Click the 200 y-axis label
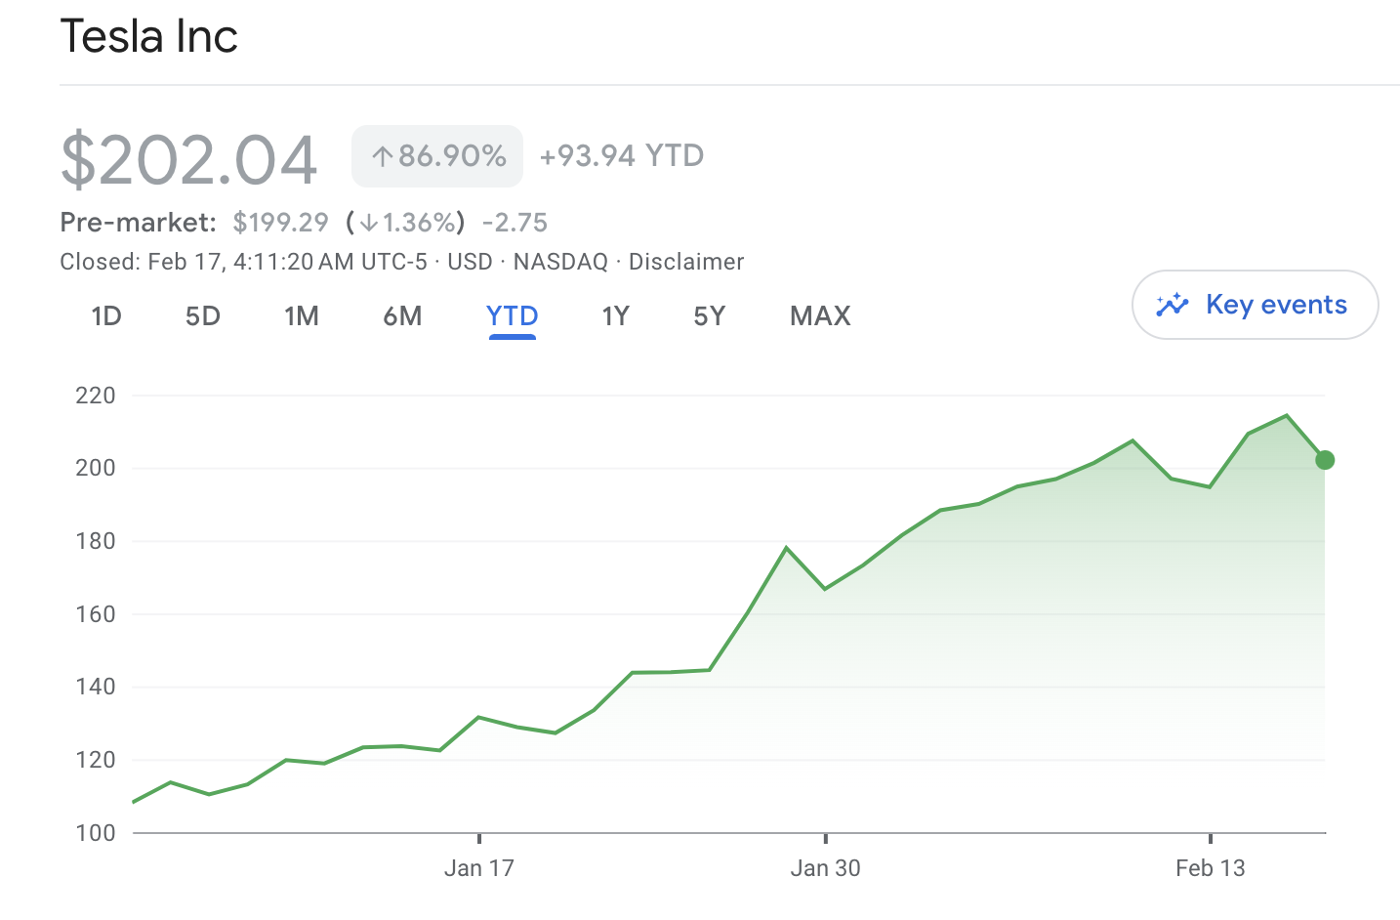 [95, 468]
